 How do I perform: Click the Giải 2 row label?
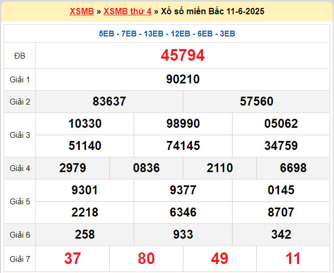20,102
